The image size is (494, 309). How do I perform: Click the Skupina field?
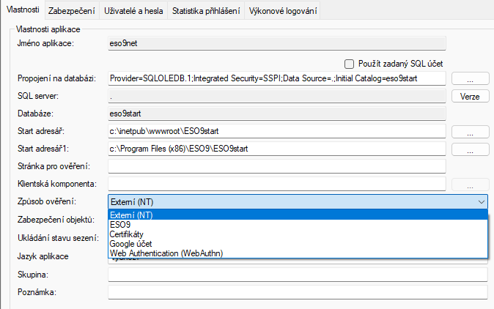(x=298, y=275)
